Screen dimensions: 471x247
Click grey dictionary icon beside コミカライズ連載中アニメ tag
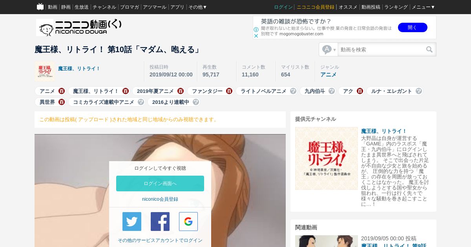coord(141,102)
